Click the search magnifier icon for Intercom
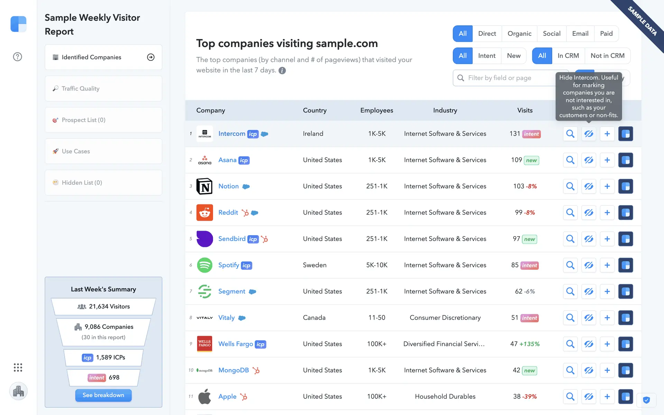The width and height of the screenshot is (664, 415). tap(570, 134)
